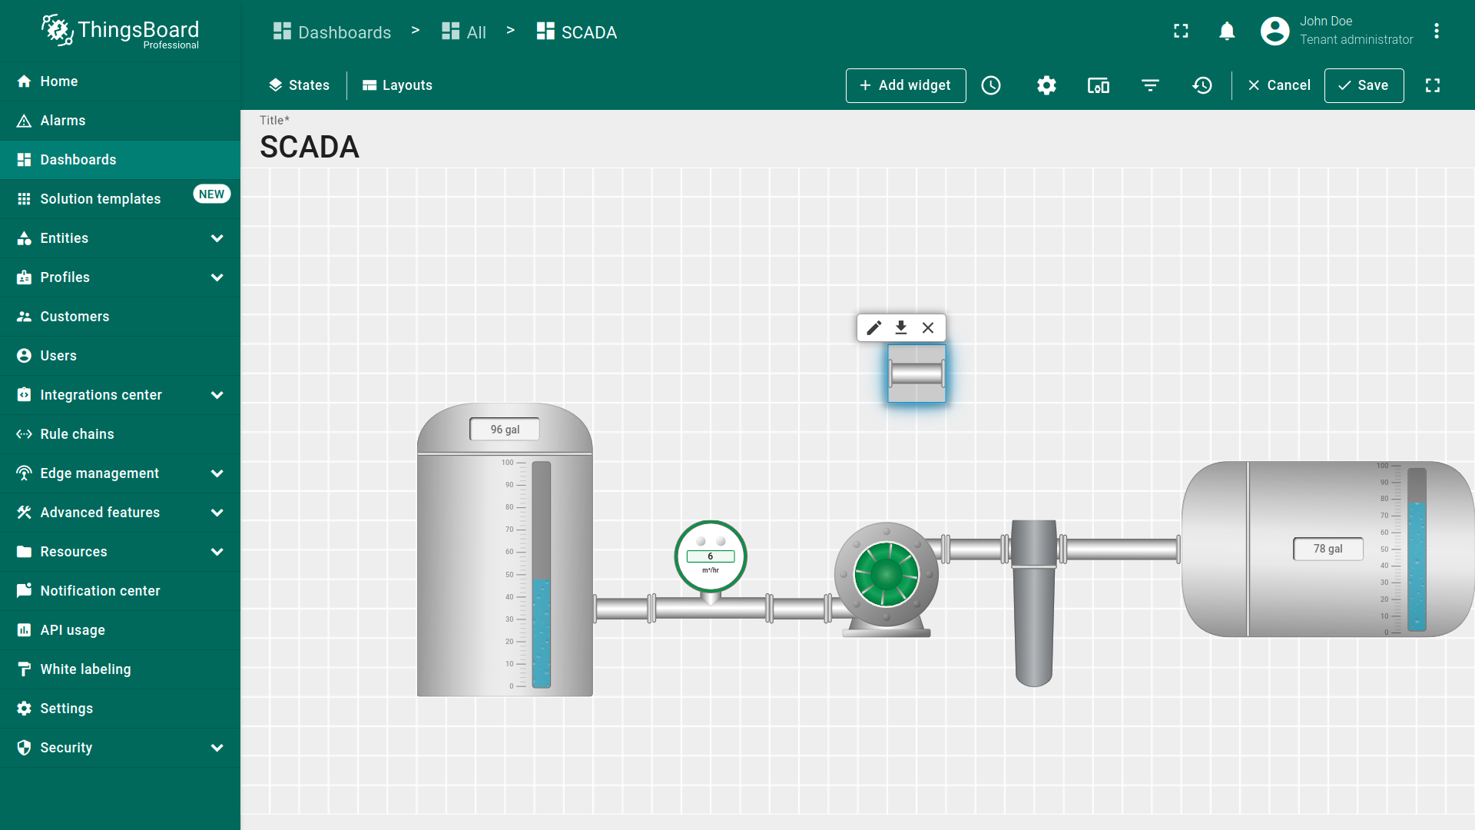Click the pencil edit widget icon
Image resolution: width=1475 pixels, height=830 pixels.
point(873,328)
